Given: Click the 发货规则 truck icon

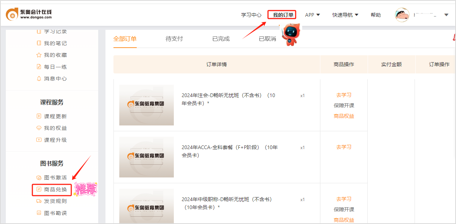Looking at the screenshot, I should pos(39,201).
